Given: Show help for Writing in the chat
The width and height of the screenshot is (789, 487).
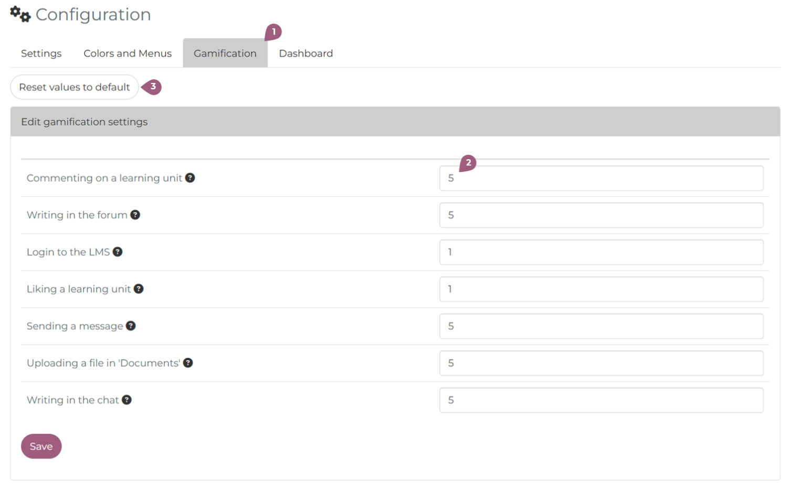Looking at the screenshot, I should coord(127,400).
